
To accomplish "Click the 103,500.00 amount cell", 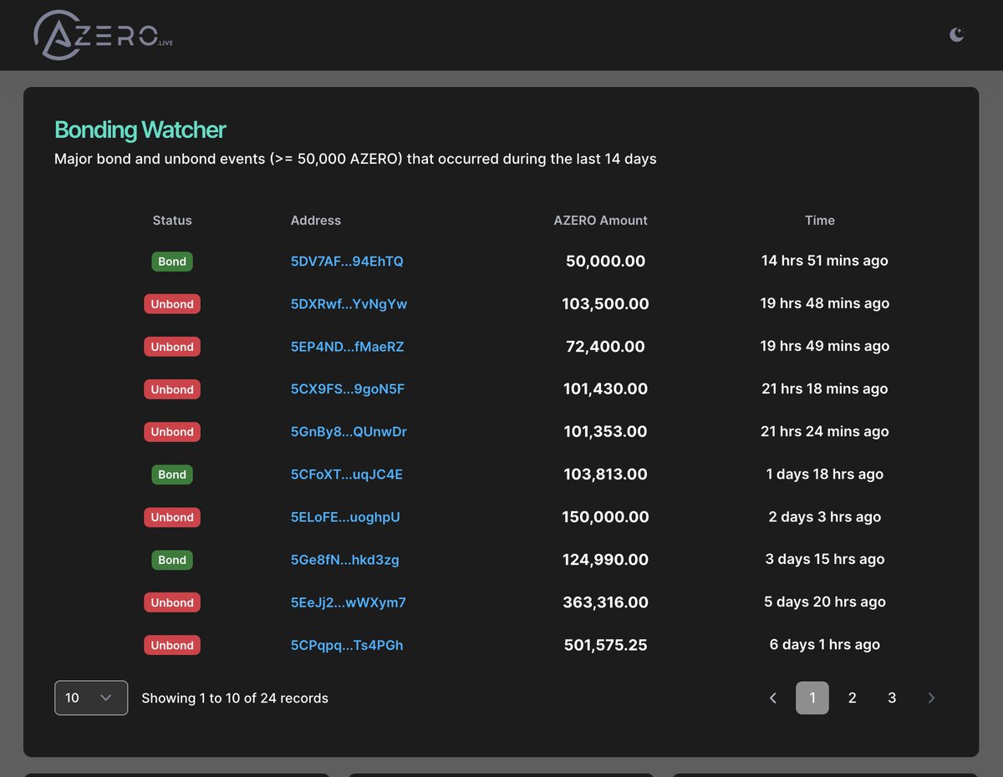I will click(x=605, y=304).
